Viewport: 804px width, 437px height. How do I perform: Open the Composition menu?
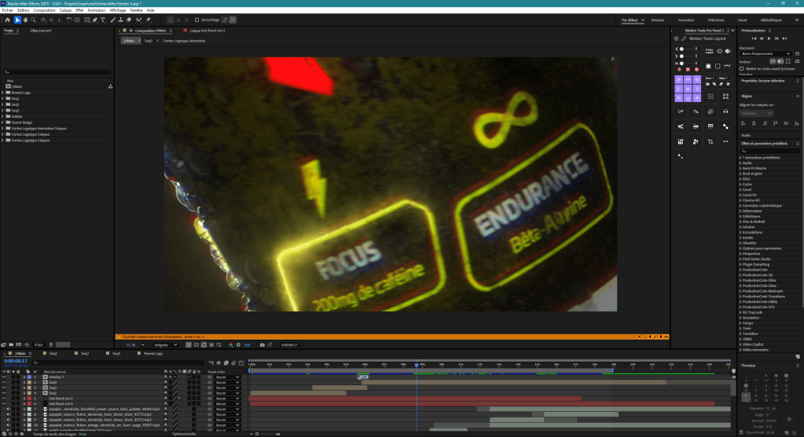(x=44, y=10)
